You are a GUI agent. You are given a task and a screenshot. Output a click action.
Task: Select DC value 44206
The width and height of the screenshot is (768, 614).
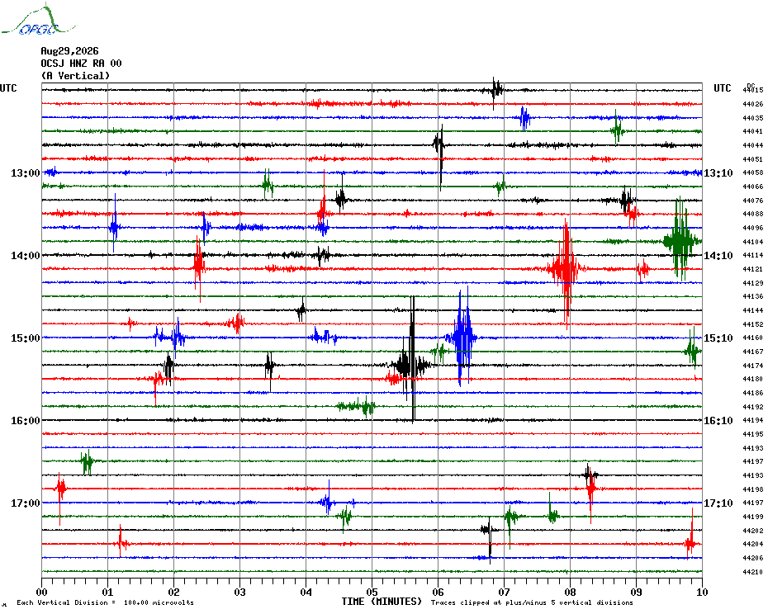[x=753, y=558]
